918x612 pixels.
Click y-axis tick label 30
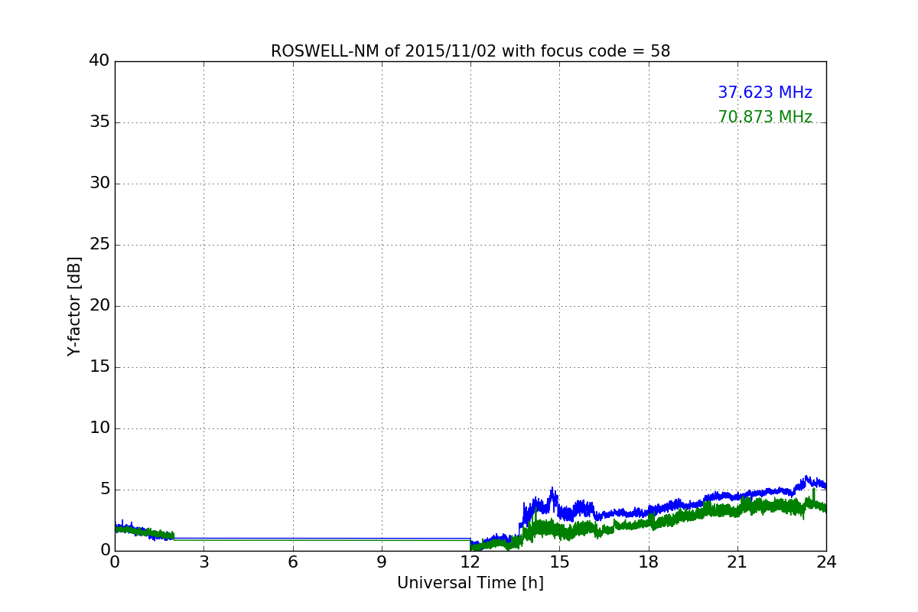[99, 183]
